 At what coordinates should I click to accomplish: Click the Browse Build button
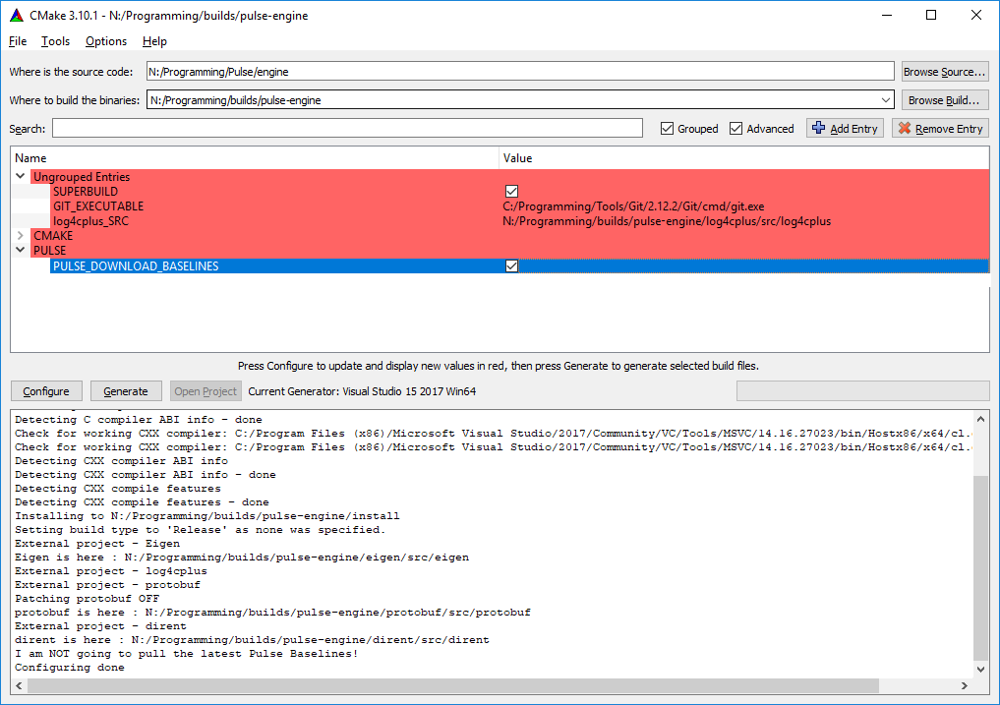point(944,100)
